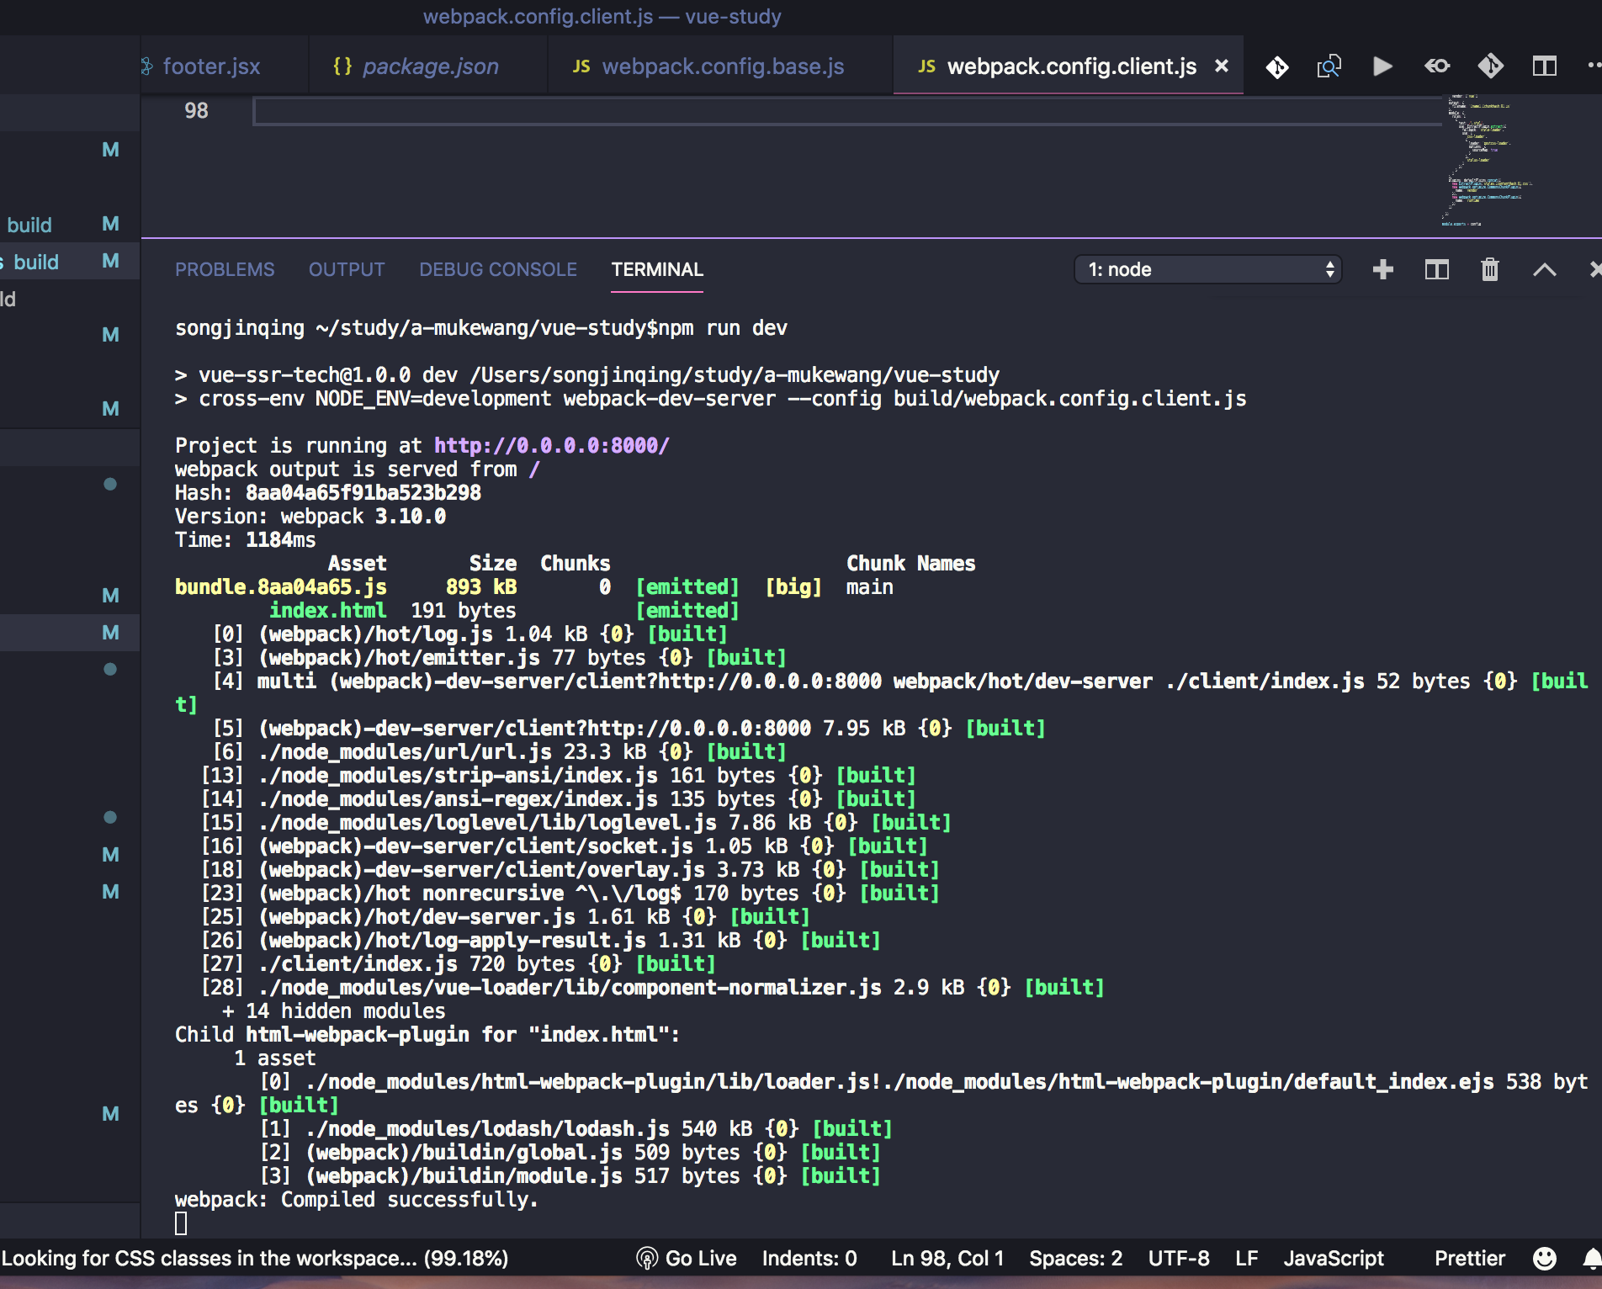The width and height of the screenshot is (1602, 1289).
Task: Select the TERMINAL panel tab
Action: [x=657, y=269]
